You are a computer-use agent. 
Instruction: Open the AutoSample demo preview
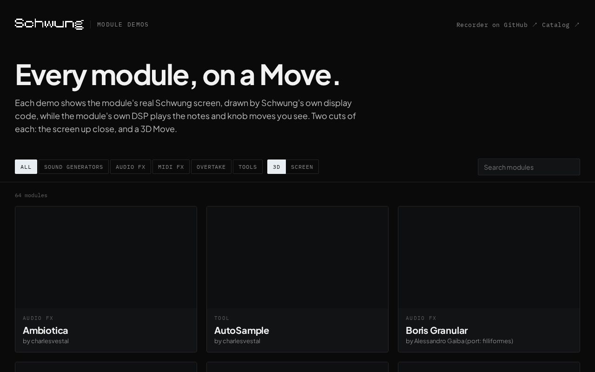[297, 257]
